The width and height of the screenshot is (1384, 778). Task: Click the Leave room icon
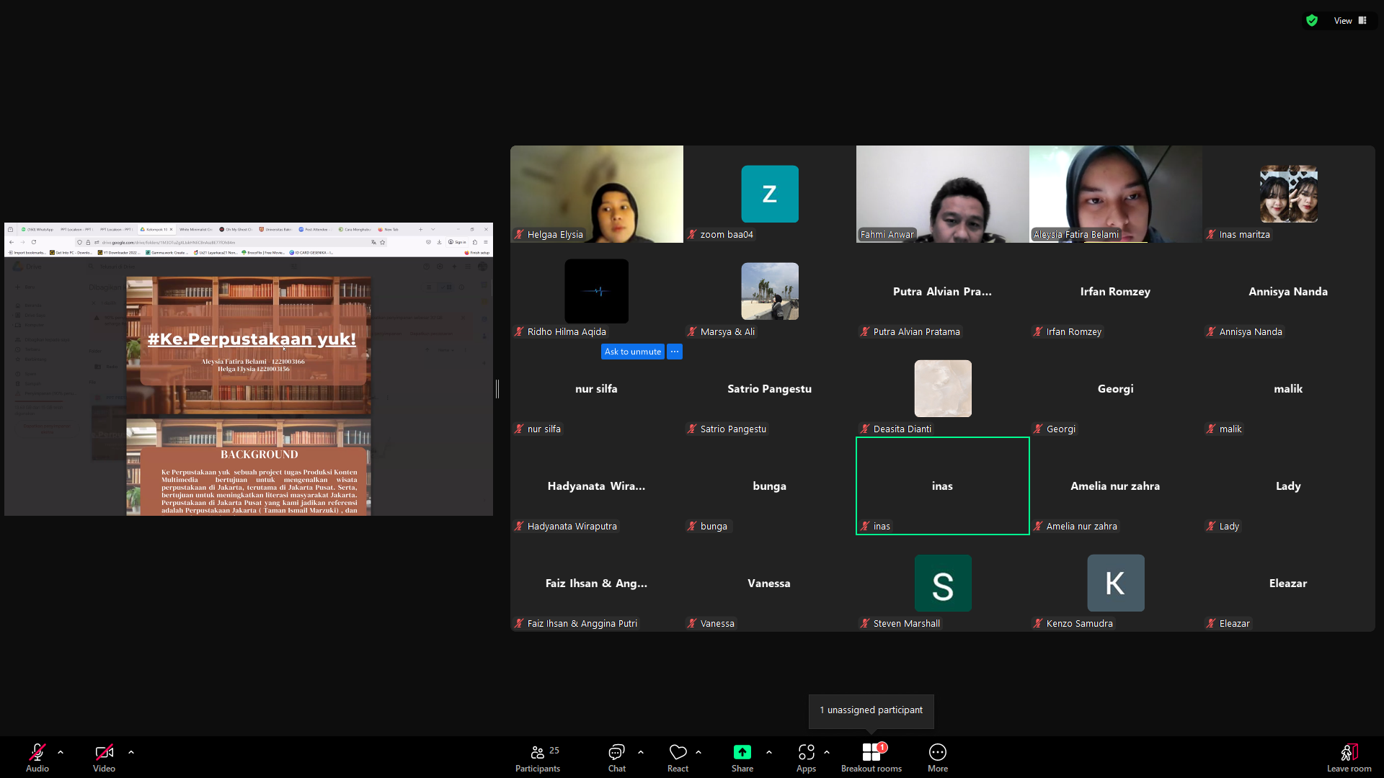coord(1349,752)
